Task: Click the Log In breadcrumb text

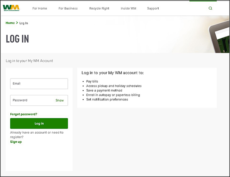Action: 24,23
